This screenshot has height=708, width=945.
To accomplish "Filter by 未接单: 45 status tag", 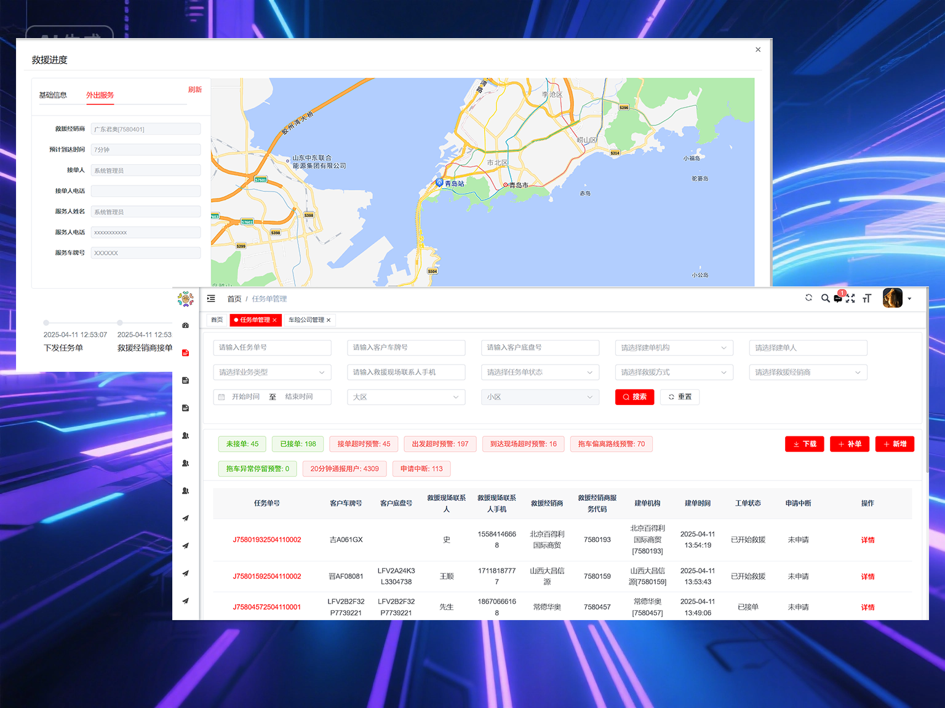I will click(x=242, y=444).
